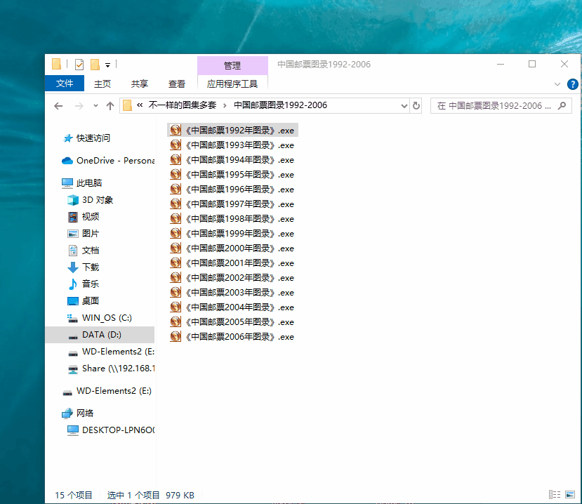
Task: Click the 不一样的图集多套 breadcrumb
Action: (x=183, y=105)
